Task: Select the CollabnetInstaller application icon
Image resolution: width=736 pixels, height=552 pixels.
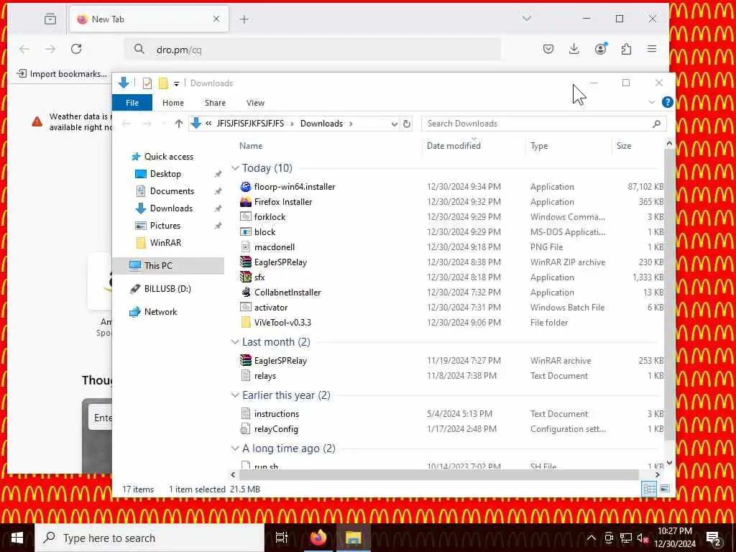Action: click(x=246, y=292)
